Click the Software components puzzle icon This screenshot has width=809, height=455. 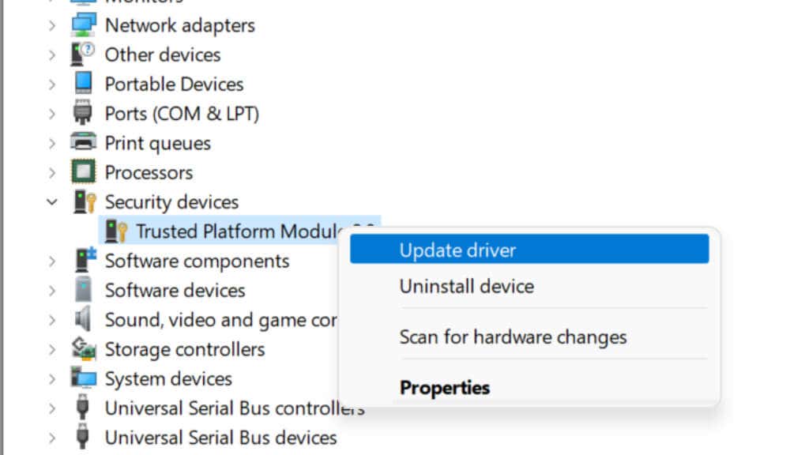(85, 260)
